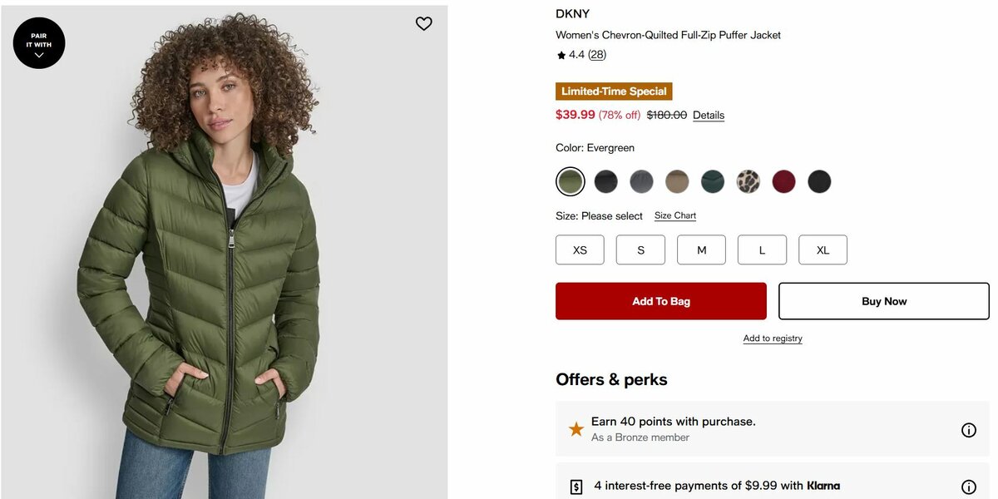Open the 28 reviews link
Screen dimensions: 998x499
(x=597, y=55)
